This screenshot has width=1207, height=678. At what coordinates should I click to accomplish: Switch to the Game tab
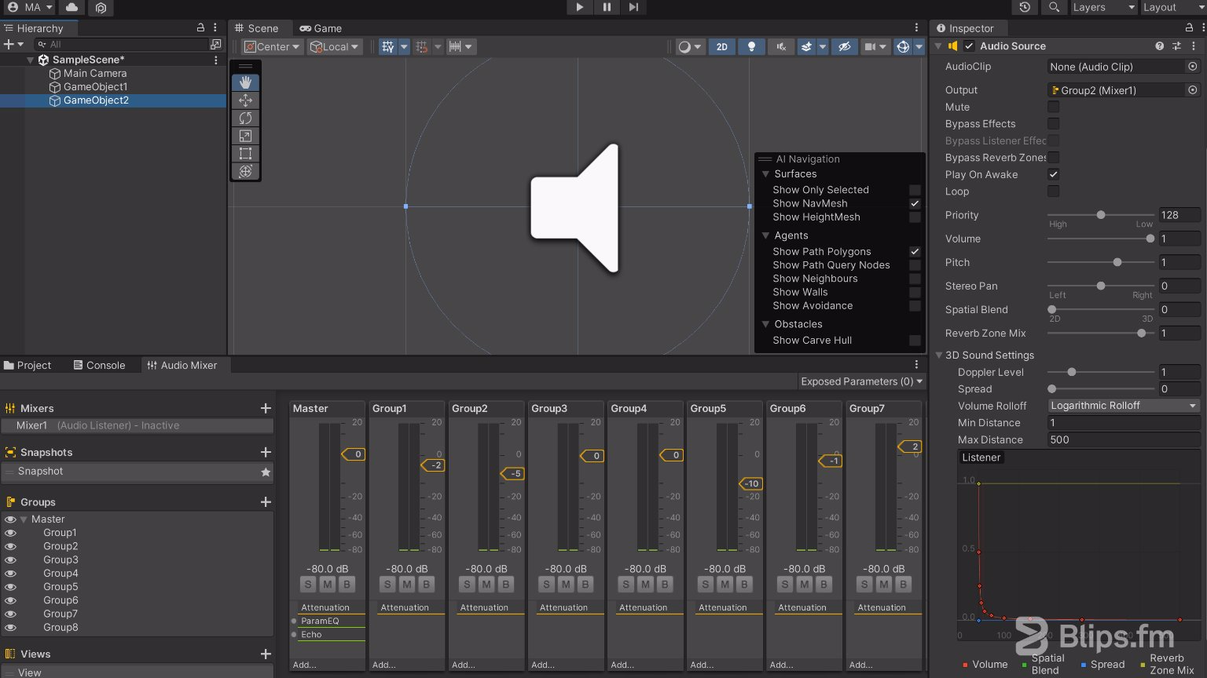321,28
